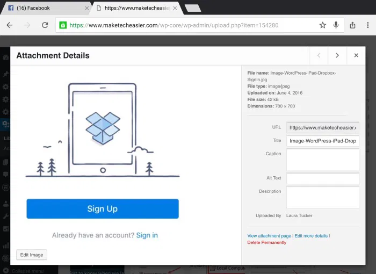Open the View attachment page link
376x274 pixels.
[269, 236]
